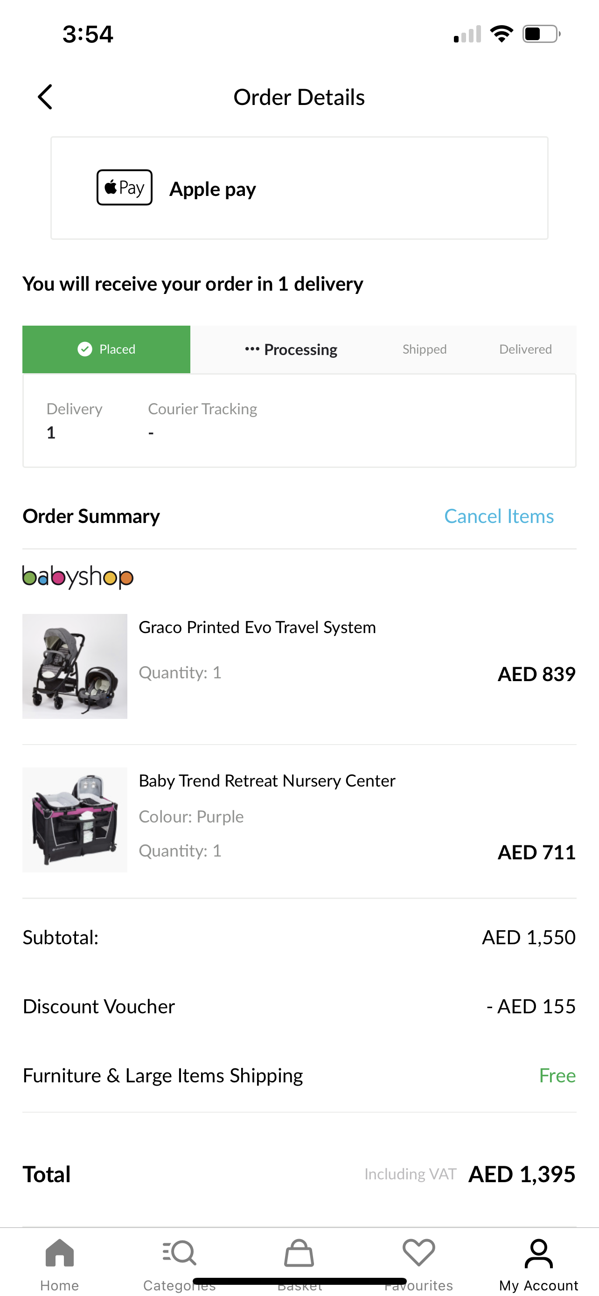Open the Graco Printed Evo Travel System title

point(257,627)
